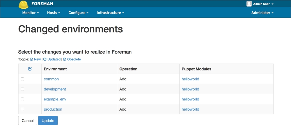Expand the Hosts menu
The image size is (291, 133).
tap(54, 13)
